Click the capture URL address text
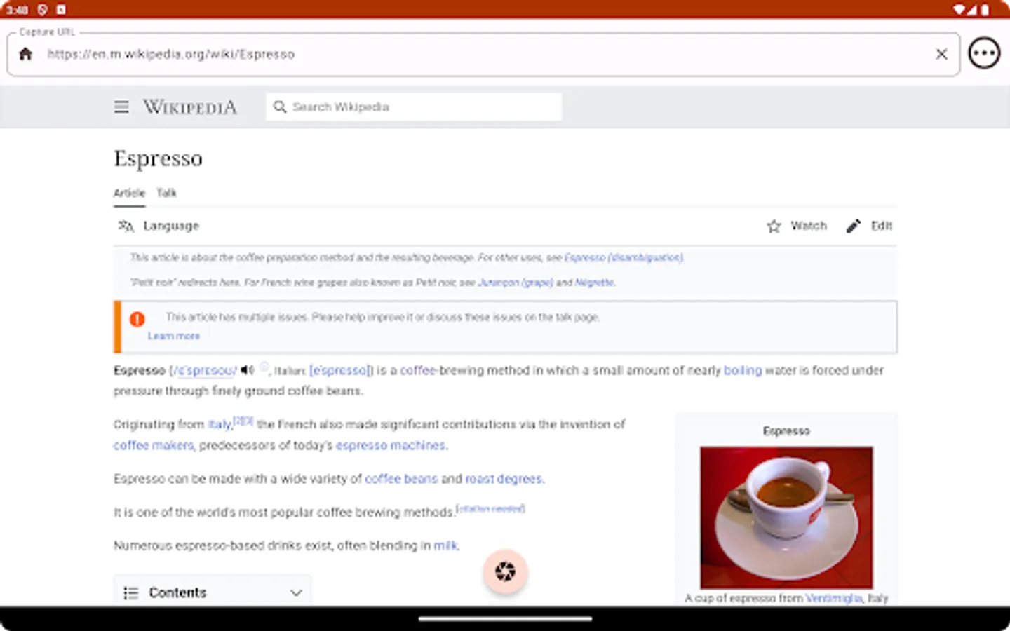The image size is (1010, 631). click(171, 54)
